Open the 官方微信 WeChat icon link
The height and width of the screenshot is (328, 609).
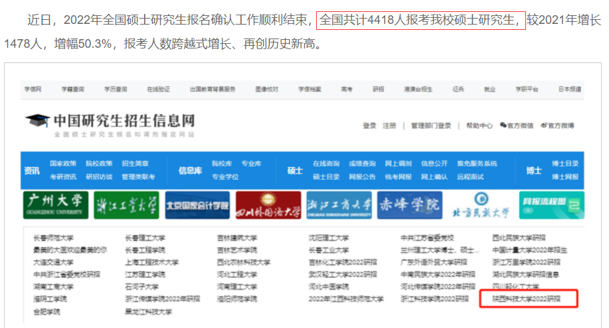tap(517, 125)
